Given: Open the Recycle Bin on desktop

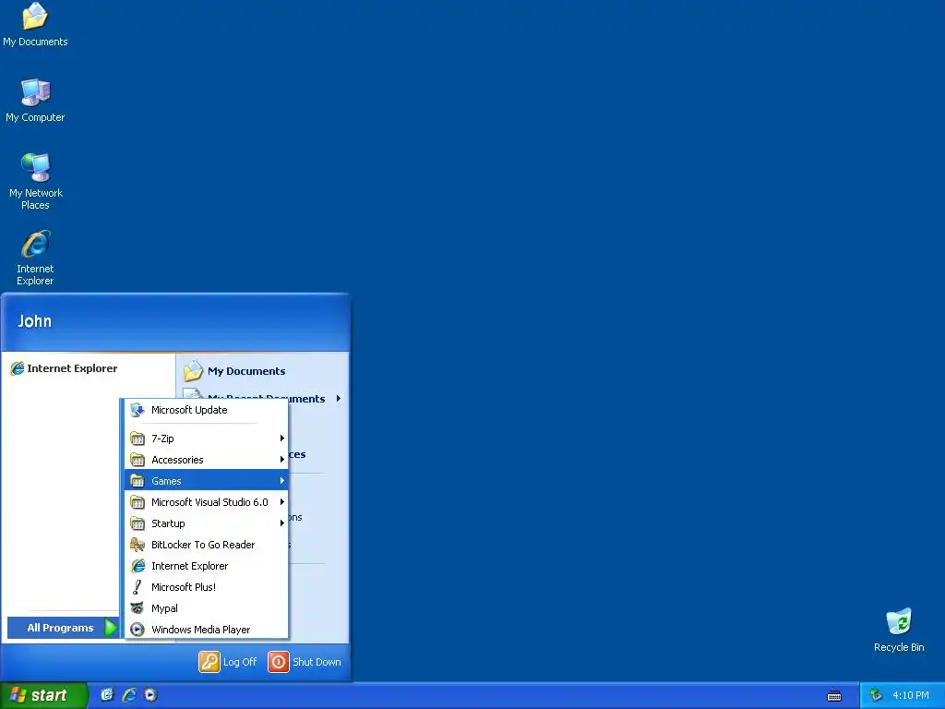Looking at the screenshot, I should tap(899, 630).
